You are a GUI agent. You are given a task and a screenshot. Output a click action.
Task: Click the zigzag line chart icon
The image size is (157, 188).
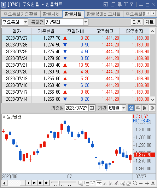111,183
